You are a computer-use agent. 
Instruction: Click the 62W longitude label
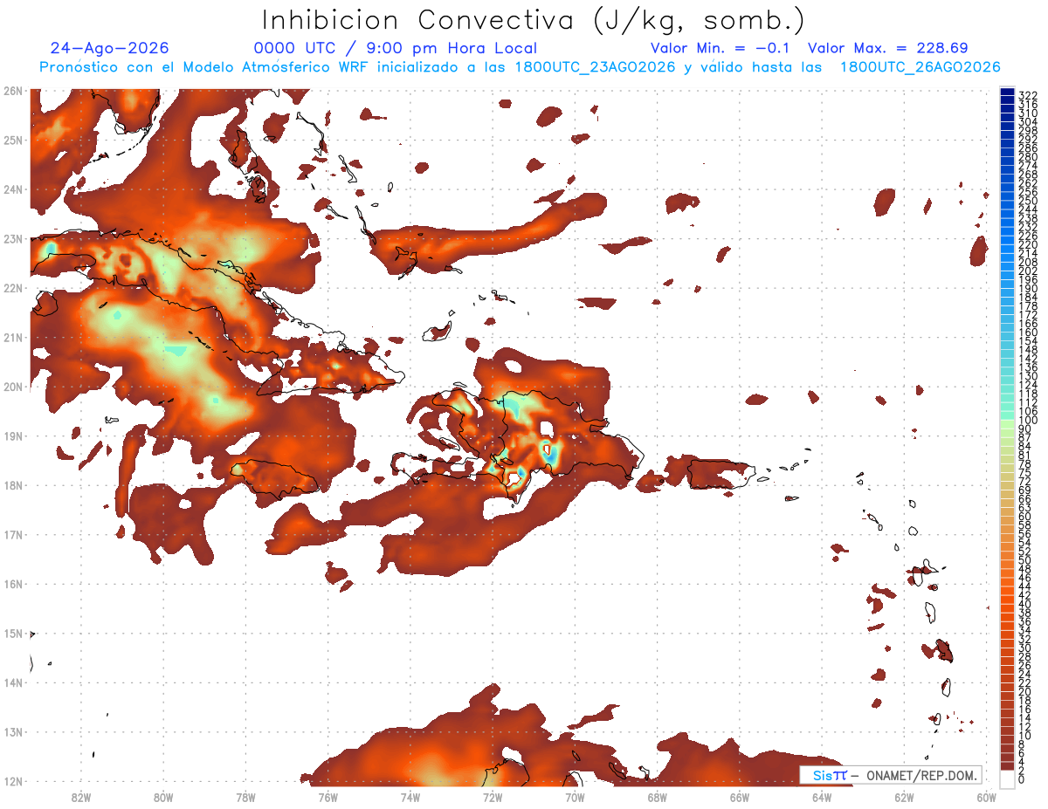[904, 797]
